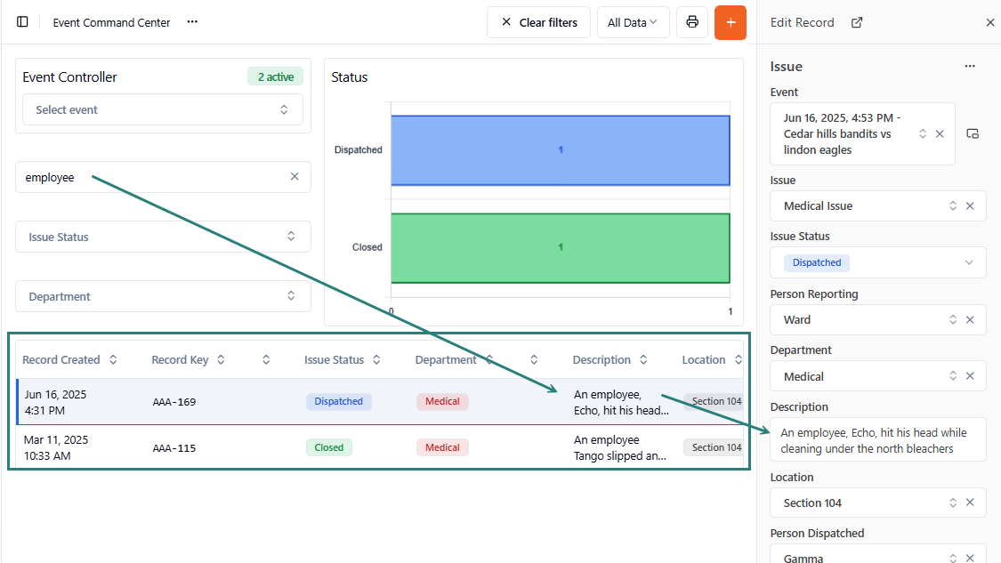Clear the Medical Issue field value
Image resolution: width=1001 pixels, height=563 pixels.
point(970,206)
